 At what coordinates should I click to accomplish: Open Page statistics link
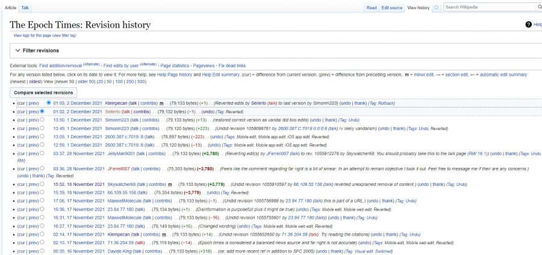[x=175, y=66]
